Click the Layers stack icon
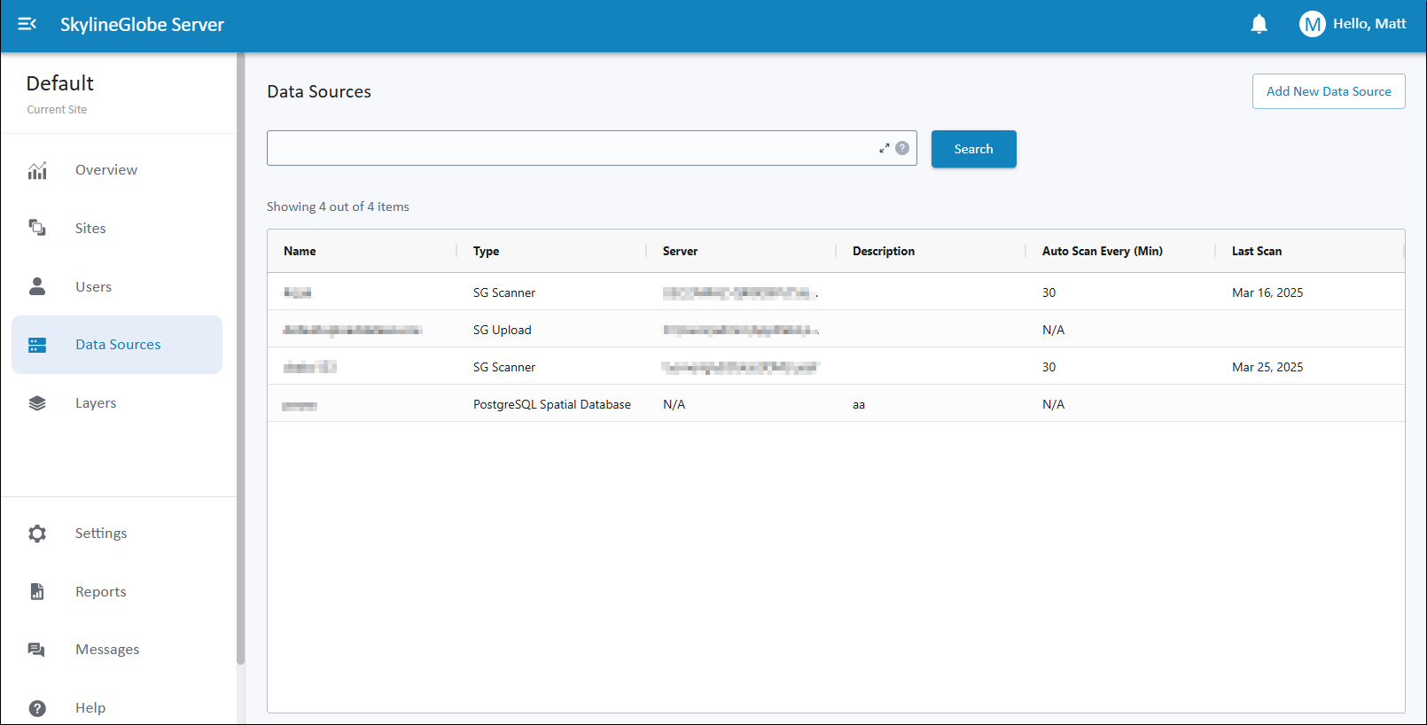 [37, 403]
